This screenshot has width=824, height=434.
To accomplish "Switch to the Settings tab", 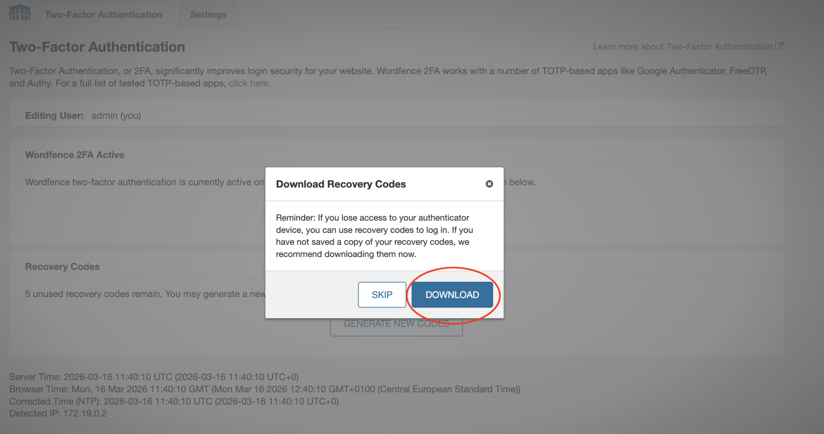I will pos(208,14).
